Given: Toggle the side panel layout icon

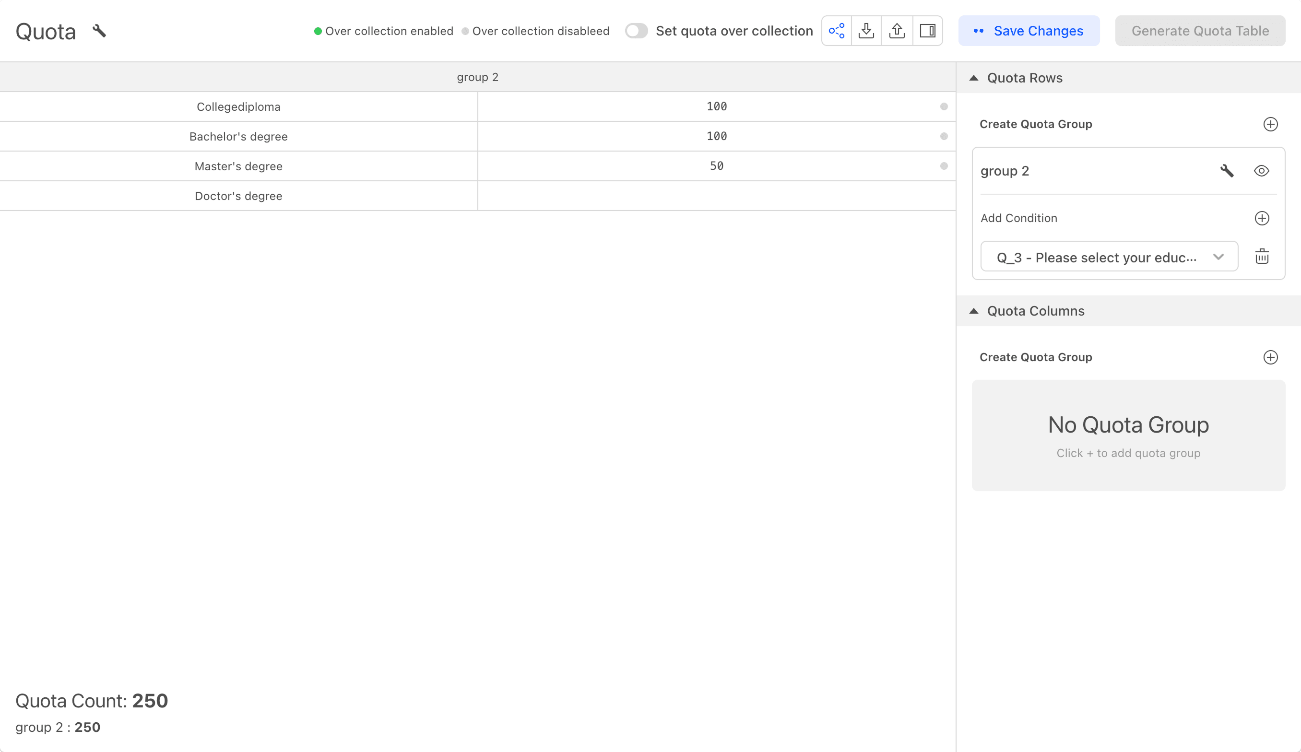Looking at the screenshot, I should tap(927, 31).
